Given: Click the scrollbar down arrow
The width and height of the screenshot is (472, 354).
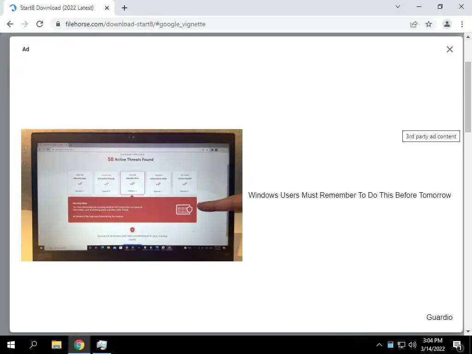Looking at the screenshot, I should (x=468, y=331).
